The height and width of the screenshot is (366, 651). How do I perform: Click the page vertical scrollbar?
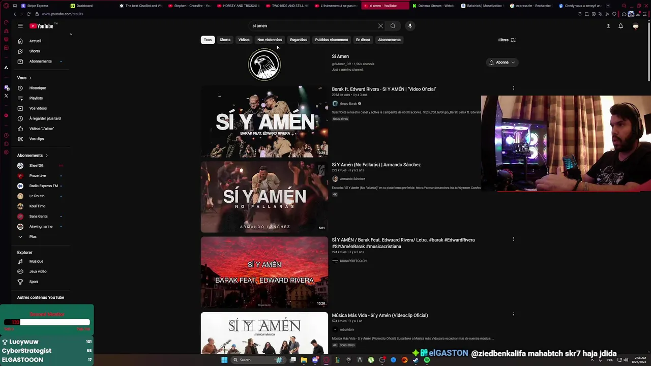tap(649, 51)
